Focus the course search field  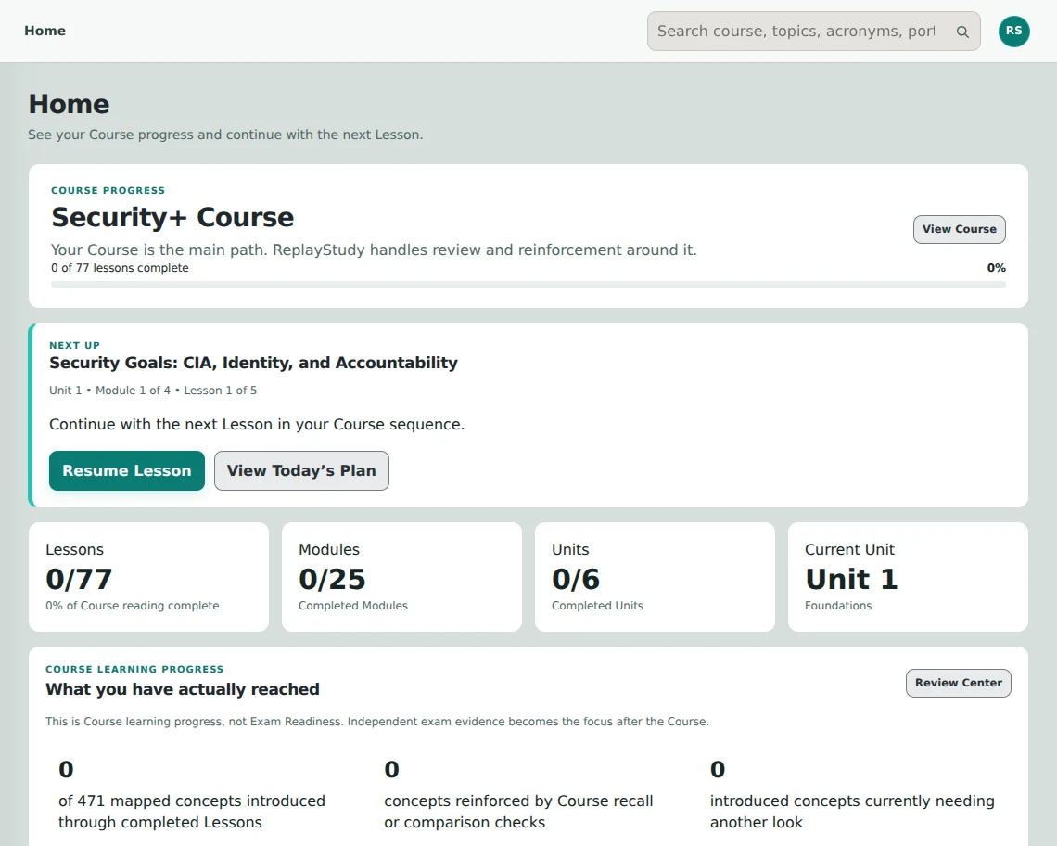(814, 31)
